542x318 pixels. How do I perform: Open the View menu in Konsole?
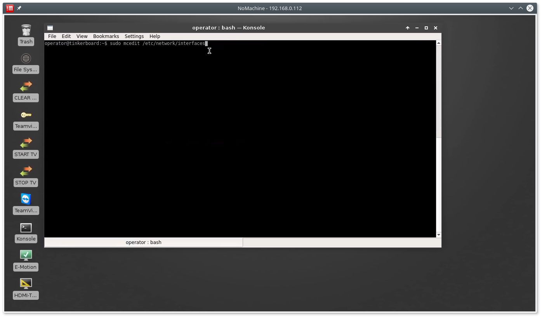pos(82,36)
